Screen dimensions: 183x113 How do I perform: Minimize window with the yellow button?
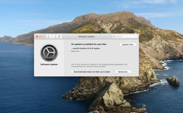point(40,37)
